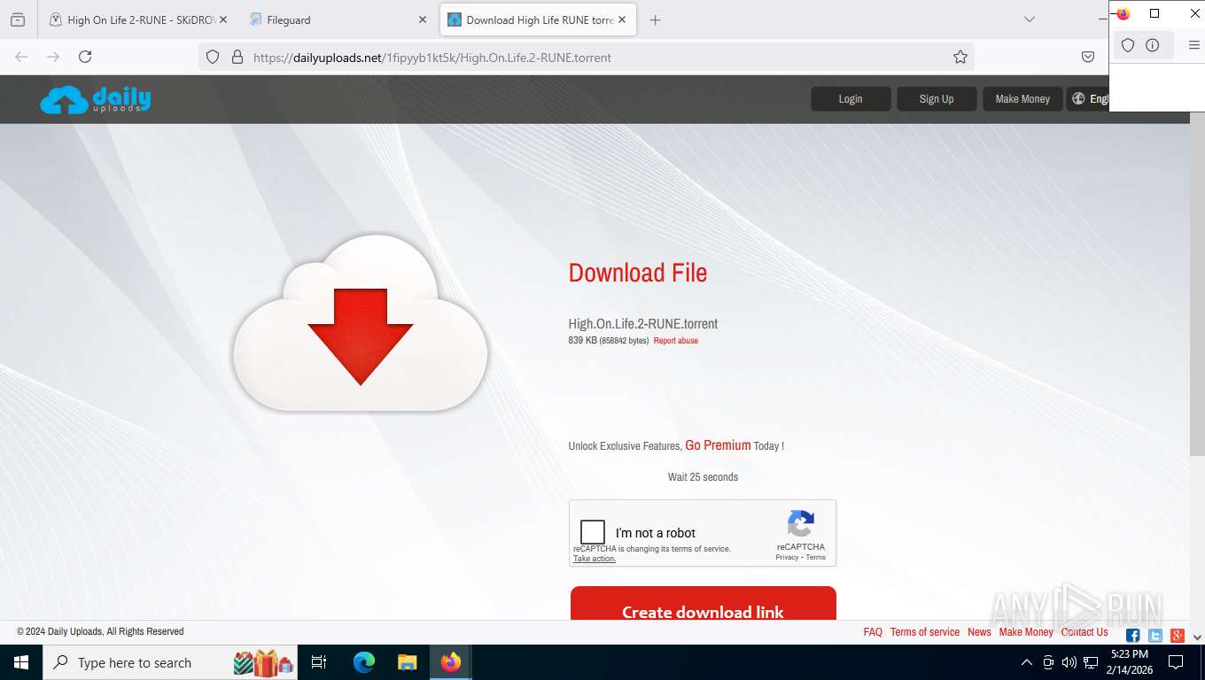Viewport: 1205px width, 680px height.
Task: Click the scrollbar down arrow
Action: [1197, 637]
